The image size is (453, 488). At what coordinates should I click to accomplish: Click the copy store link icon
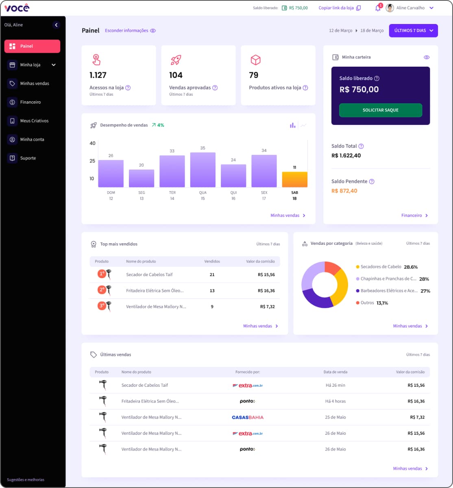[358, 8]
